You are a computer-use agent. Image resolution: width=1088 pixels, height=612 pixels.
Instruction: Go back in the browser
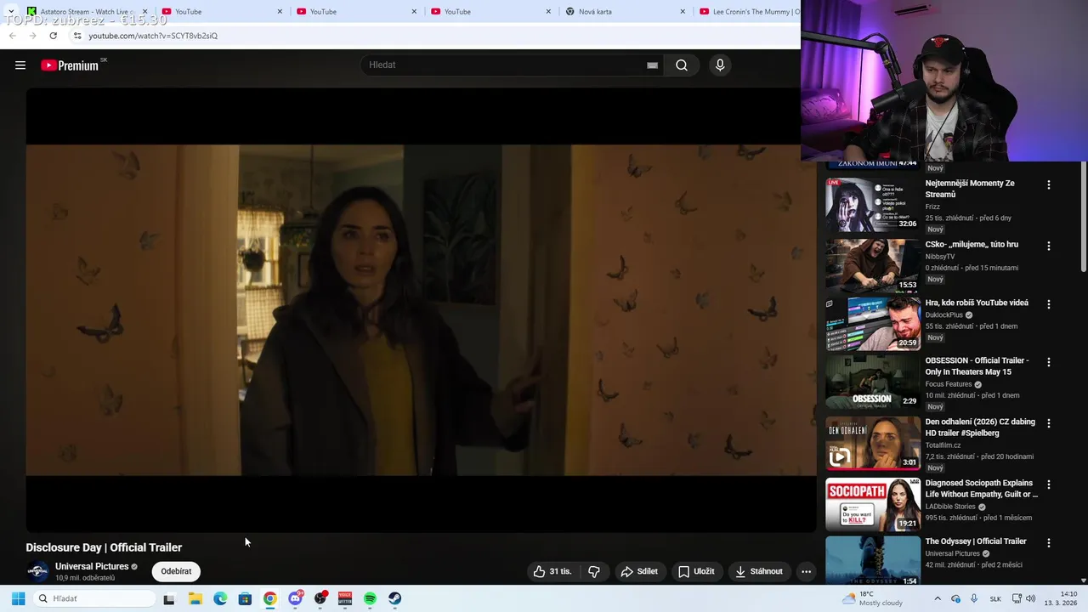pos(12,36)
